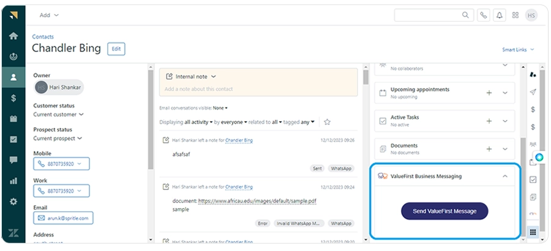Image resolution: width=551 pixels, height=251 pixels.
Task: Open the tagged any filter dropdown
Action: tap(307, 122)
